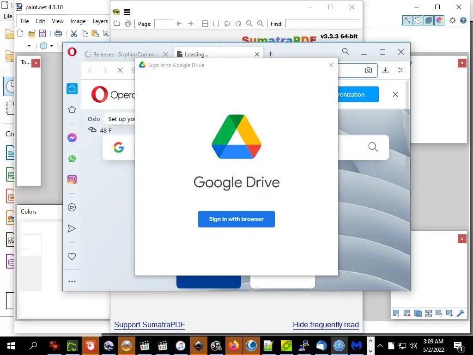Open Support SumatraPDF link
The width and height of the screenshot is (473, 355).
[x=149, y=325]
